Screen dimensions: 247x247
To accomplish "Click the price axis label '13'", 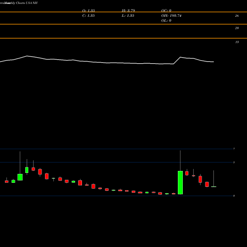I will [237, 42].
